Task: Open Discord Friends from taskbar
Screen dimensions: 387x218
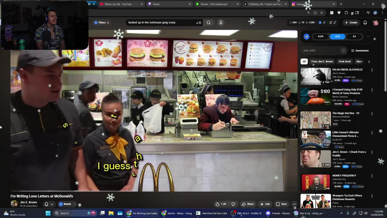Action: pyautogui.click(x=278, y=213)
